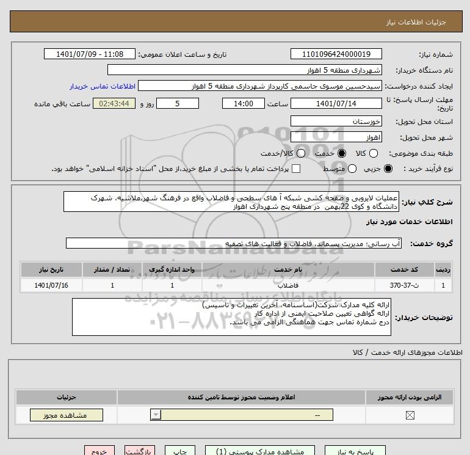The width and height of the screenshot is (470, 455).
Task: Open the اطلاعات تماس خریدار link
Action: (x=103, y=86)
